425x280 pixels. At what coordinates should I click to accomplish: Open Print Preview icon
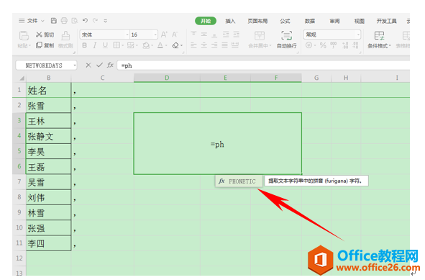(x=75, y=21)
